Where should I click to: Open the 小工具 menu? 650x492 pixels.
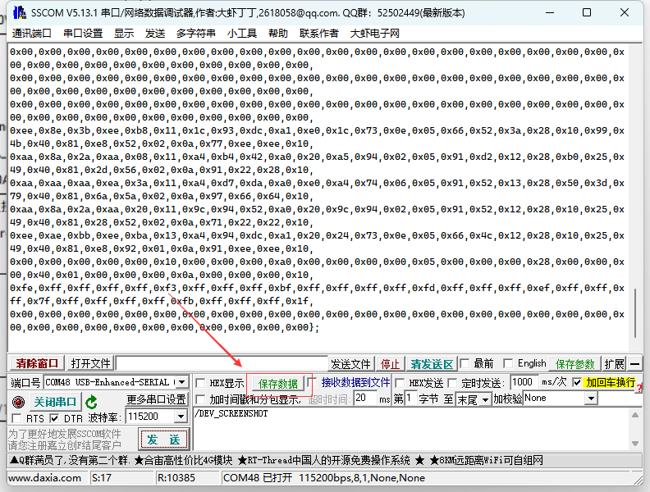click(x=242, y=33)
